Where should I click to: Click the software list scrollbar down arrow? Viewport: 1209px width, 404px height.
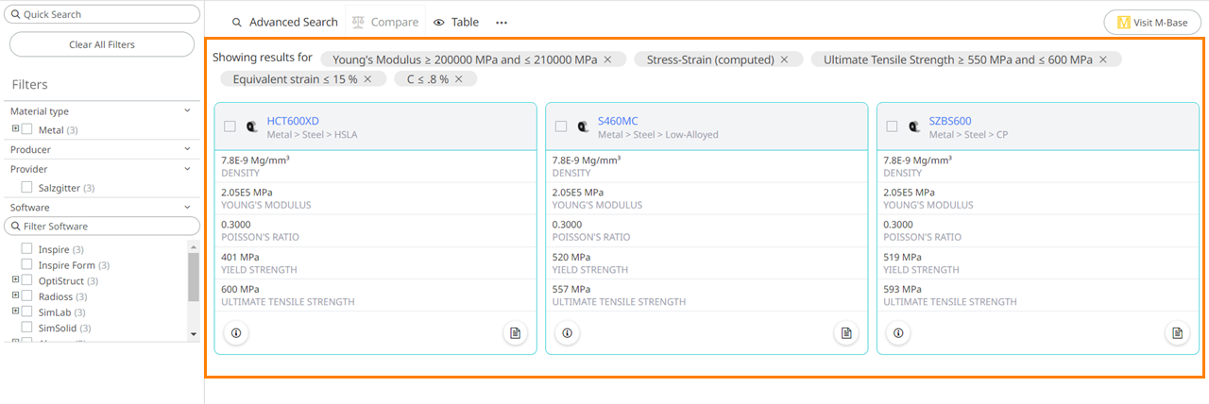click(x=194, y=334)
